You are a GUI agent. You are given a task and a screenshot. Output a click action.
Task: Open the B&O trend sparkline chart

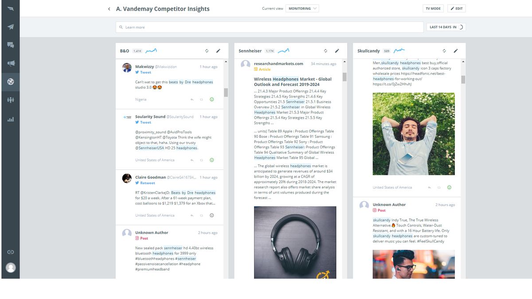tap(151, 51)
